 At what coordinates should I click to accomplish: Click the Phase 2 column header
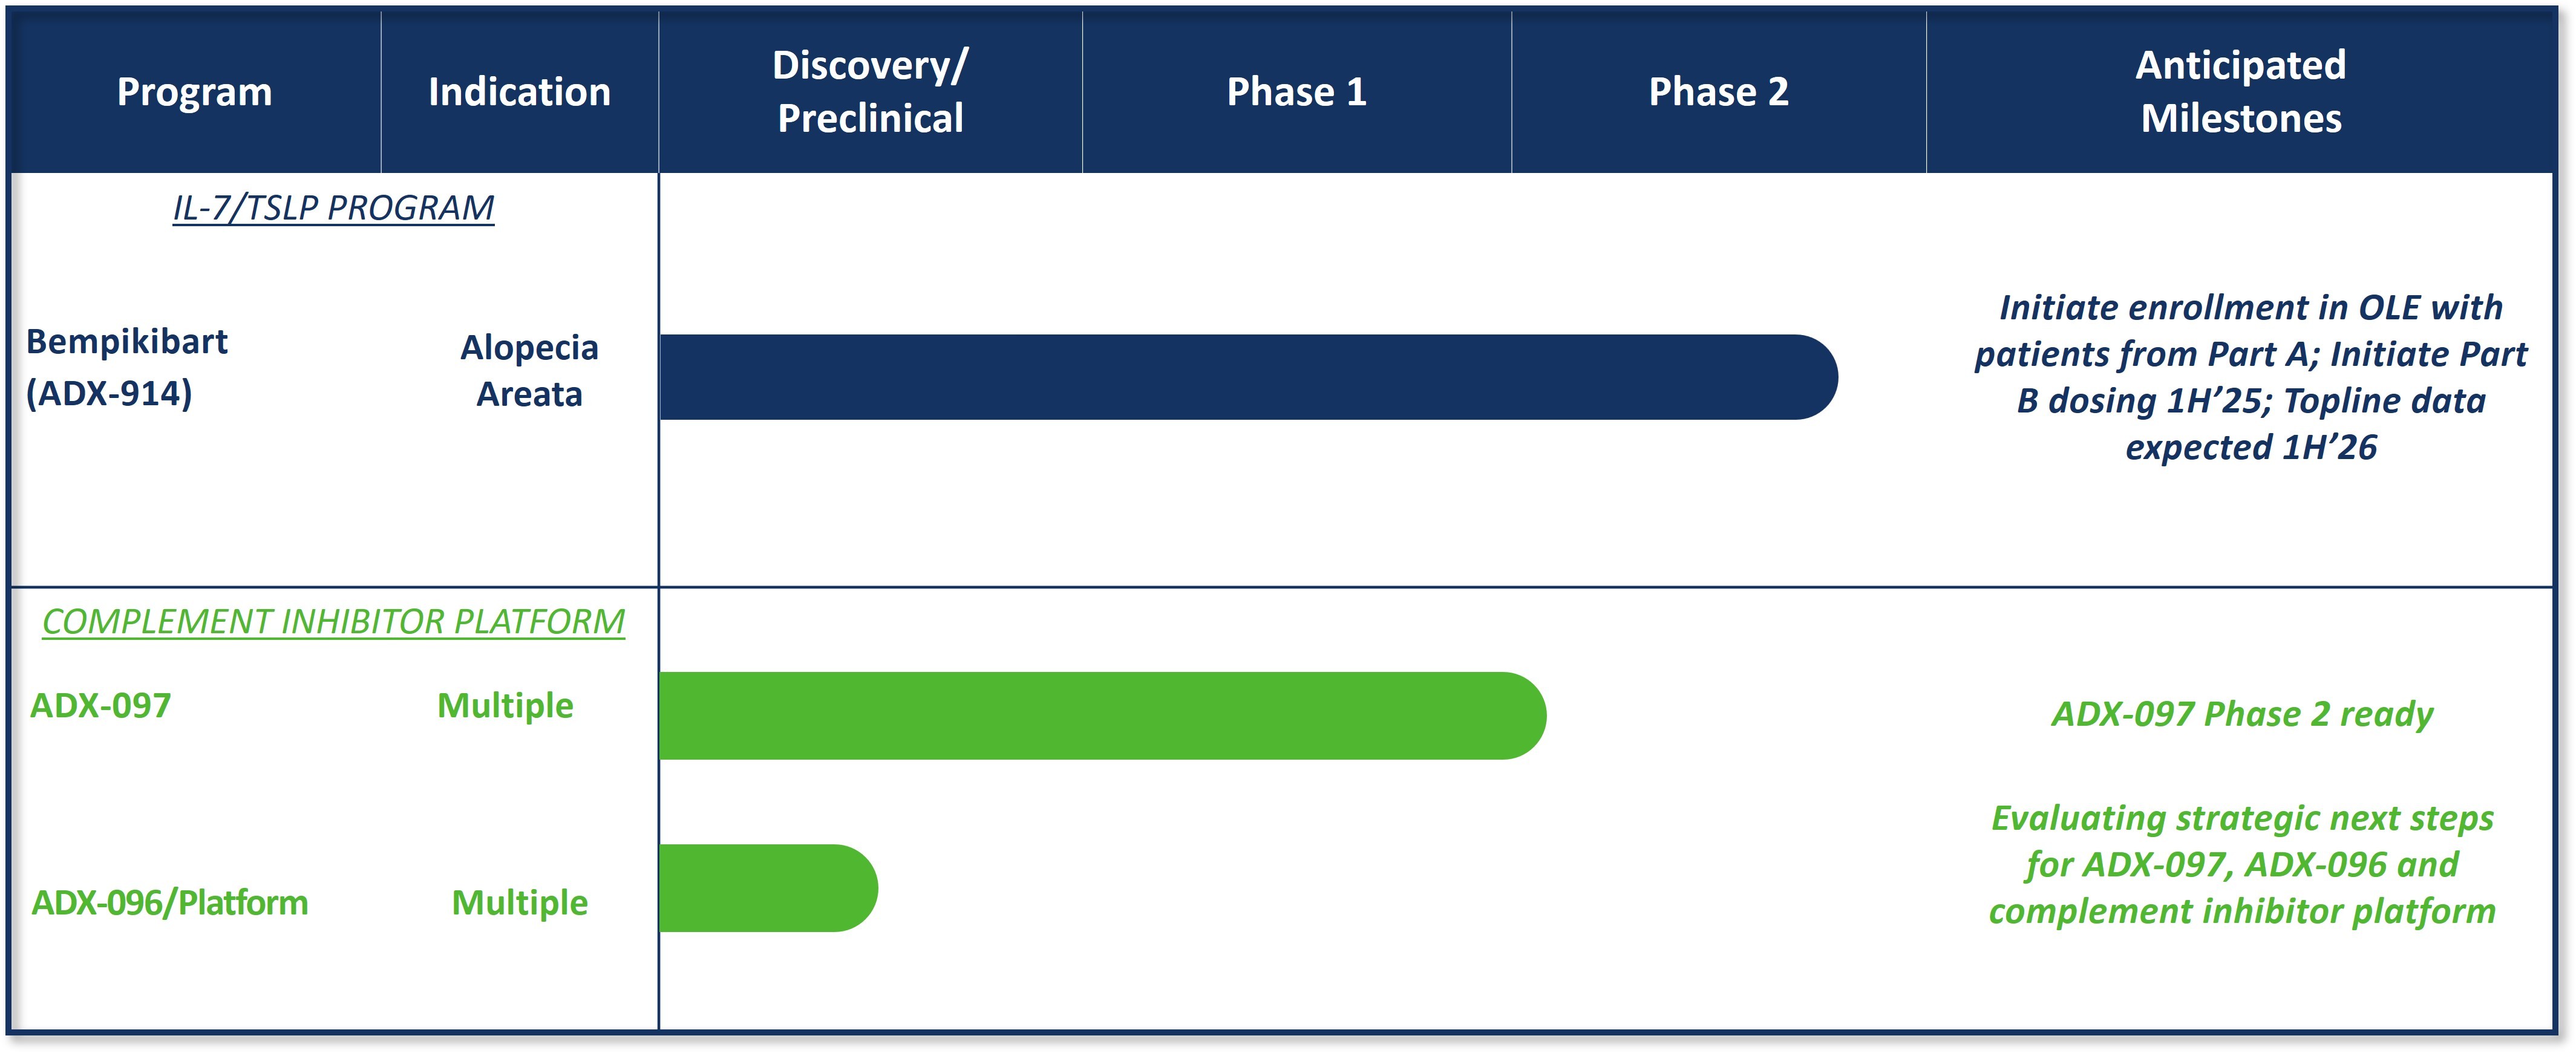point(1718,92)
